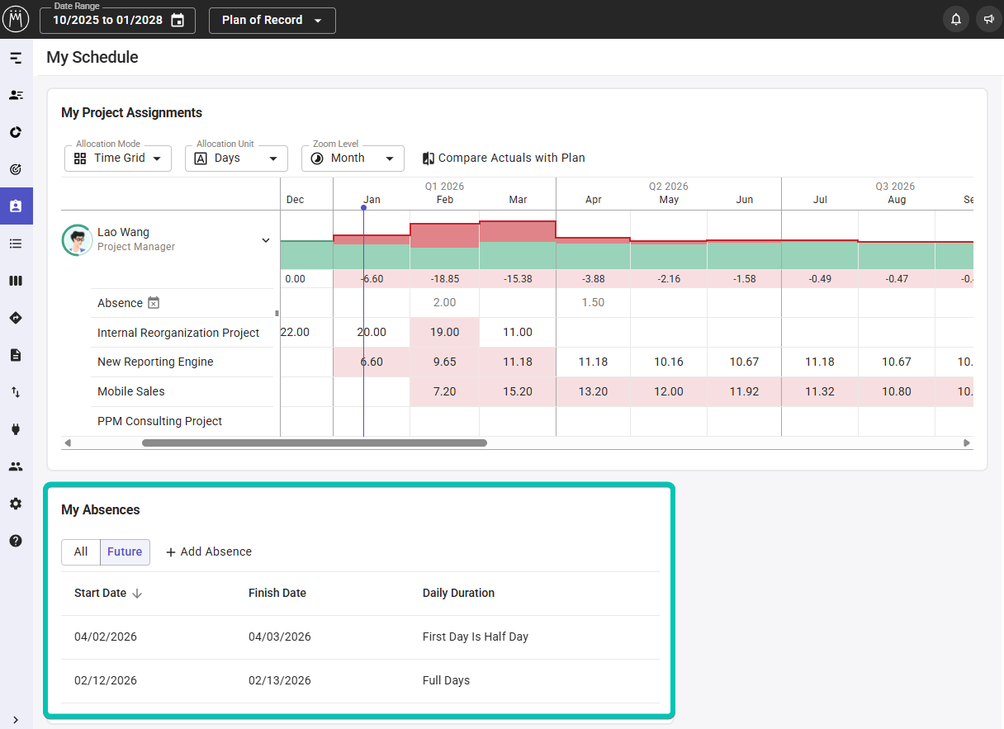Open the board columns icon in sidebar
This screenshot has height=729, width=1004.
coord(16,281)
